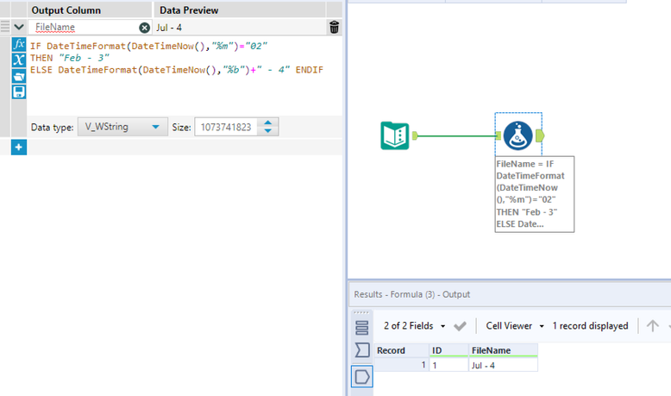Click the connection line between the tools

point(456,136)
